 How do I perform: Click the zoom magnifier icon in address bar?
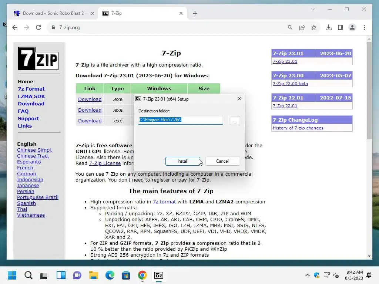pyautogui.click(x=290, y=27)
